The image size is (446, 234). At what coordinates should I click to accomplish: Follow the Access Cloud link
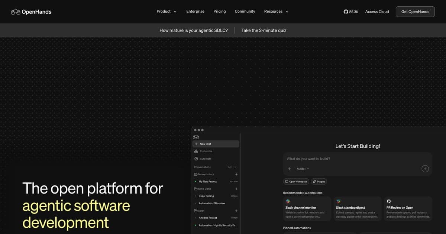377,12
